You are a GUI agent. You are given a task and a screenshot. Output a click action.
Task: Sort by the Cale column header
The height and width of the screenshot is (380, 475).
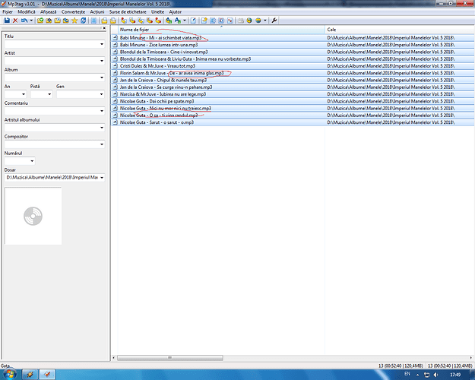tap(399, 30)
